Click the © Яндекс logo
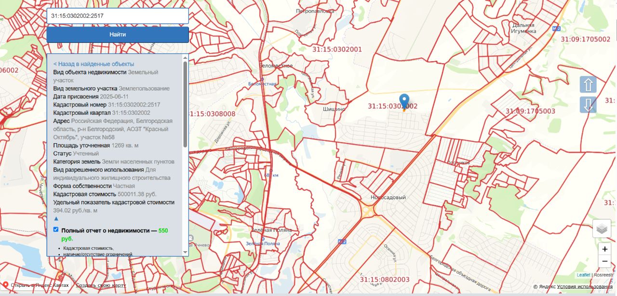The width and height of the screenshot is (617, 296). click(544, 287)
